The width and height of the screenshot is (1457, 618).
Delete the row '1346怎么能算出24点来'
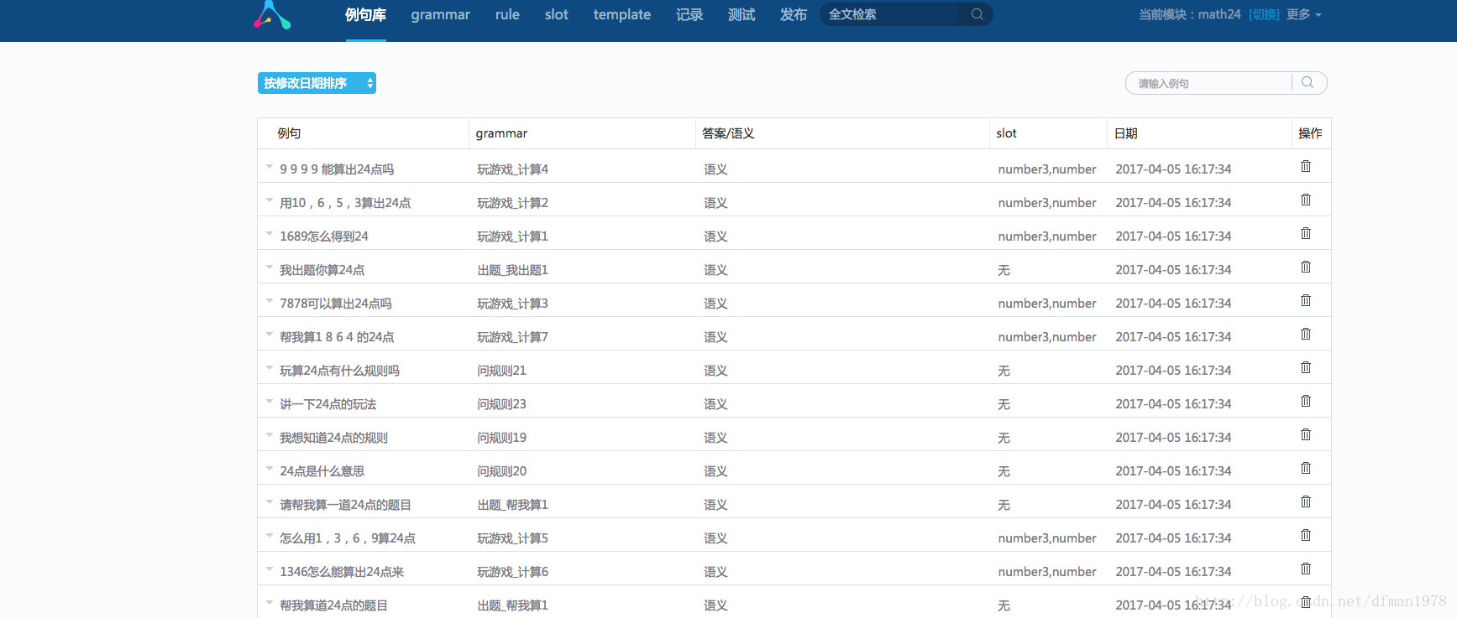(1306, 569)
